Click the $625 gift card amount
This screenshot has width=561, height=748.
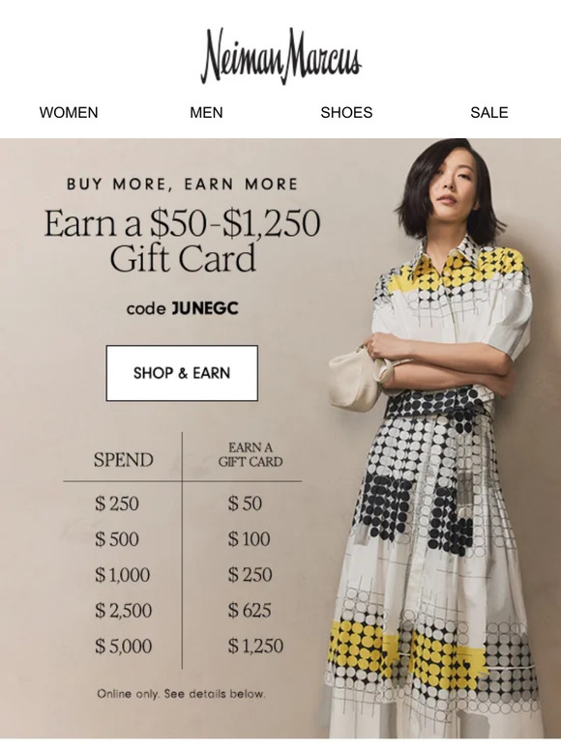coord(250,611)
